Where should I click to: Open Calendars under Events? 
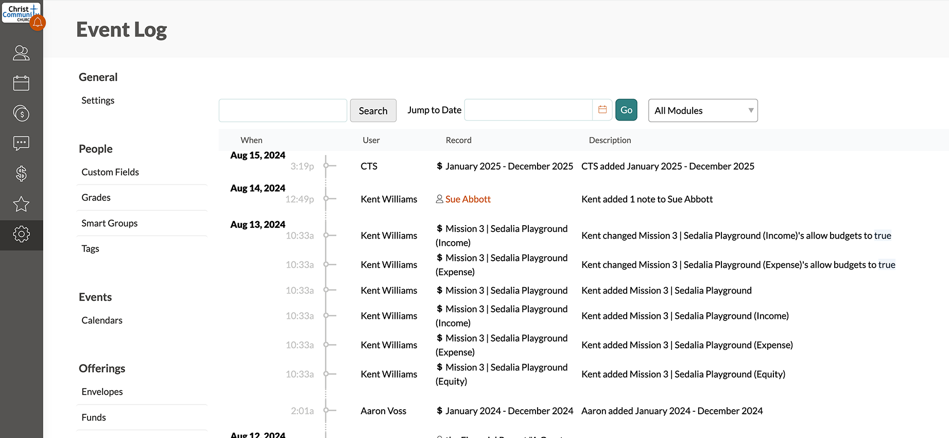click(x=102, y=320)
